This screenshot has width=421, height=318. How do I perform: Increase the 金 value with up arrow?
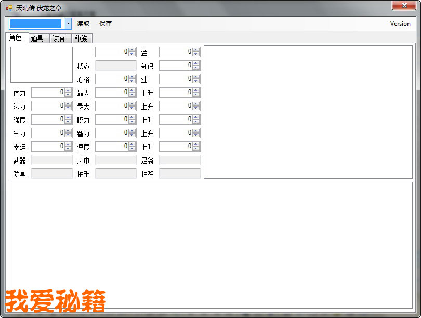(196, 50)
